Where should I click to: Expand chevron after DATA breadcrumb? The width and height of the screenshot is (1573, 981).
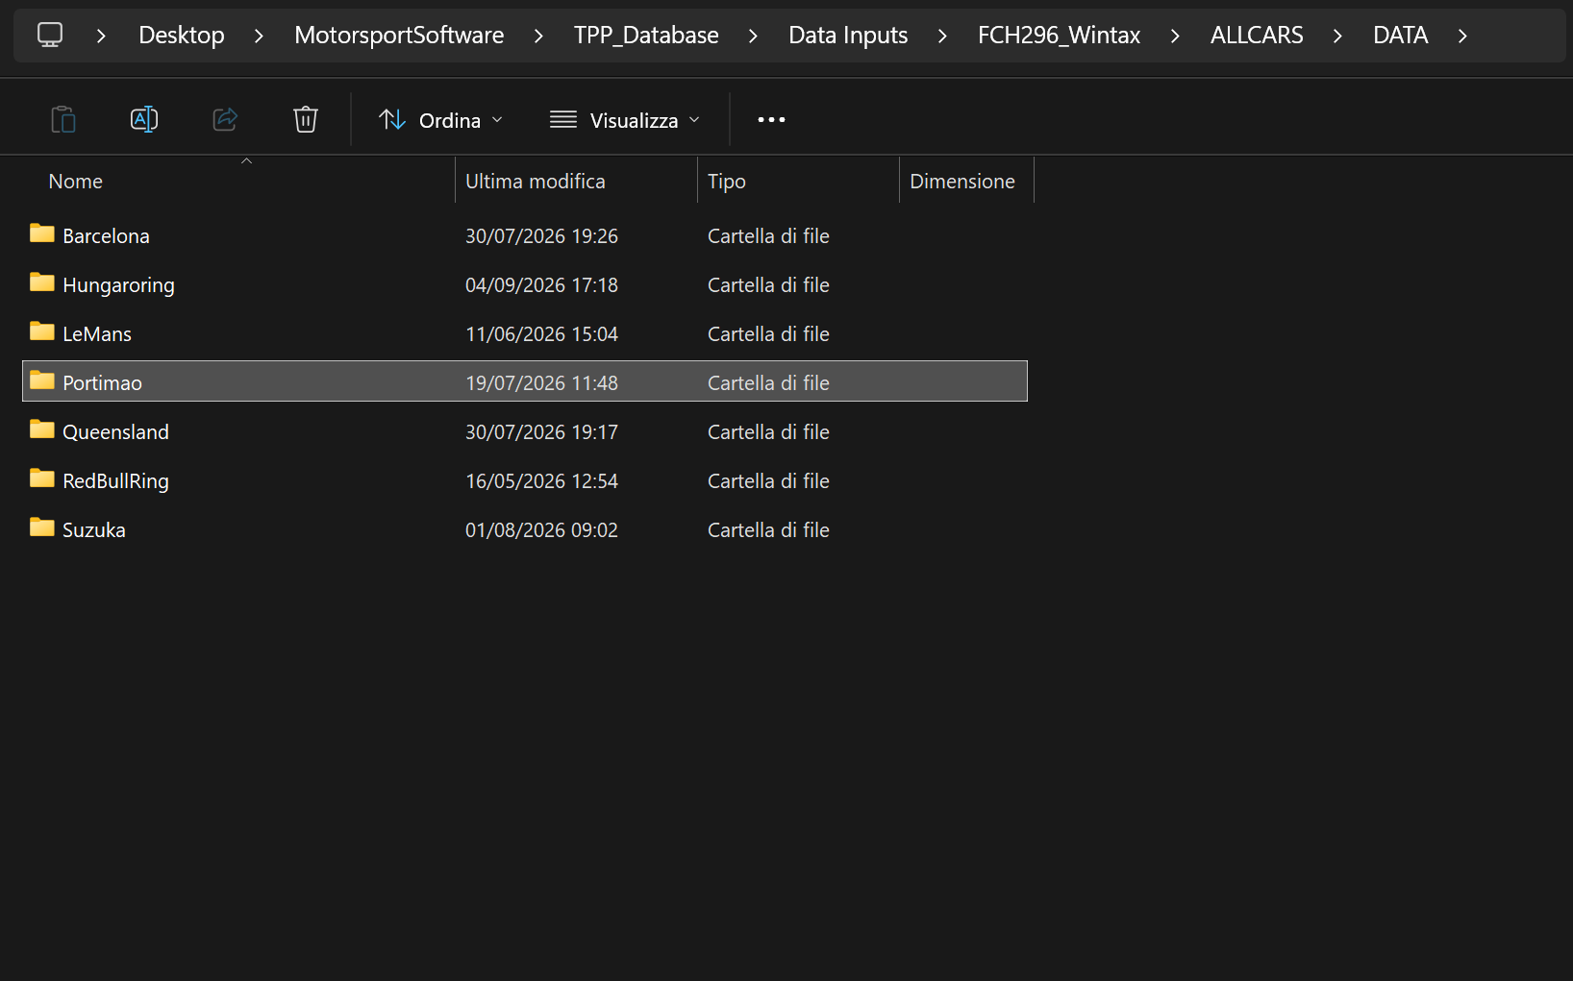(1462, 36)
